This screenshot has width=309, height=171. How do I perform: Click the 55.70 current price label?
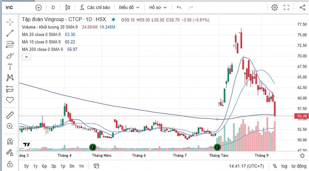(x=301, y=116)
